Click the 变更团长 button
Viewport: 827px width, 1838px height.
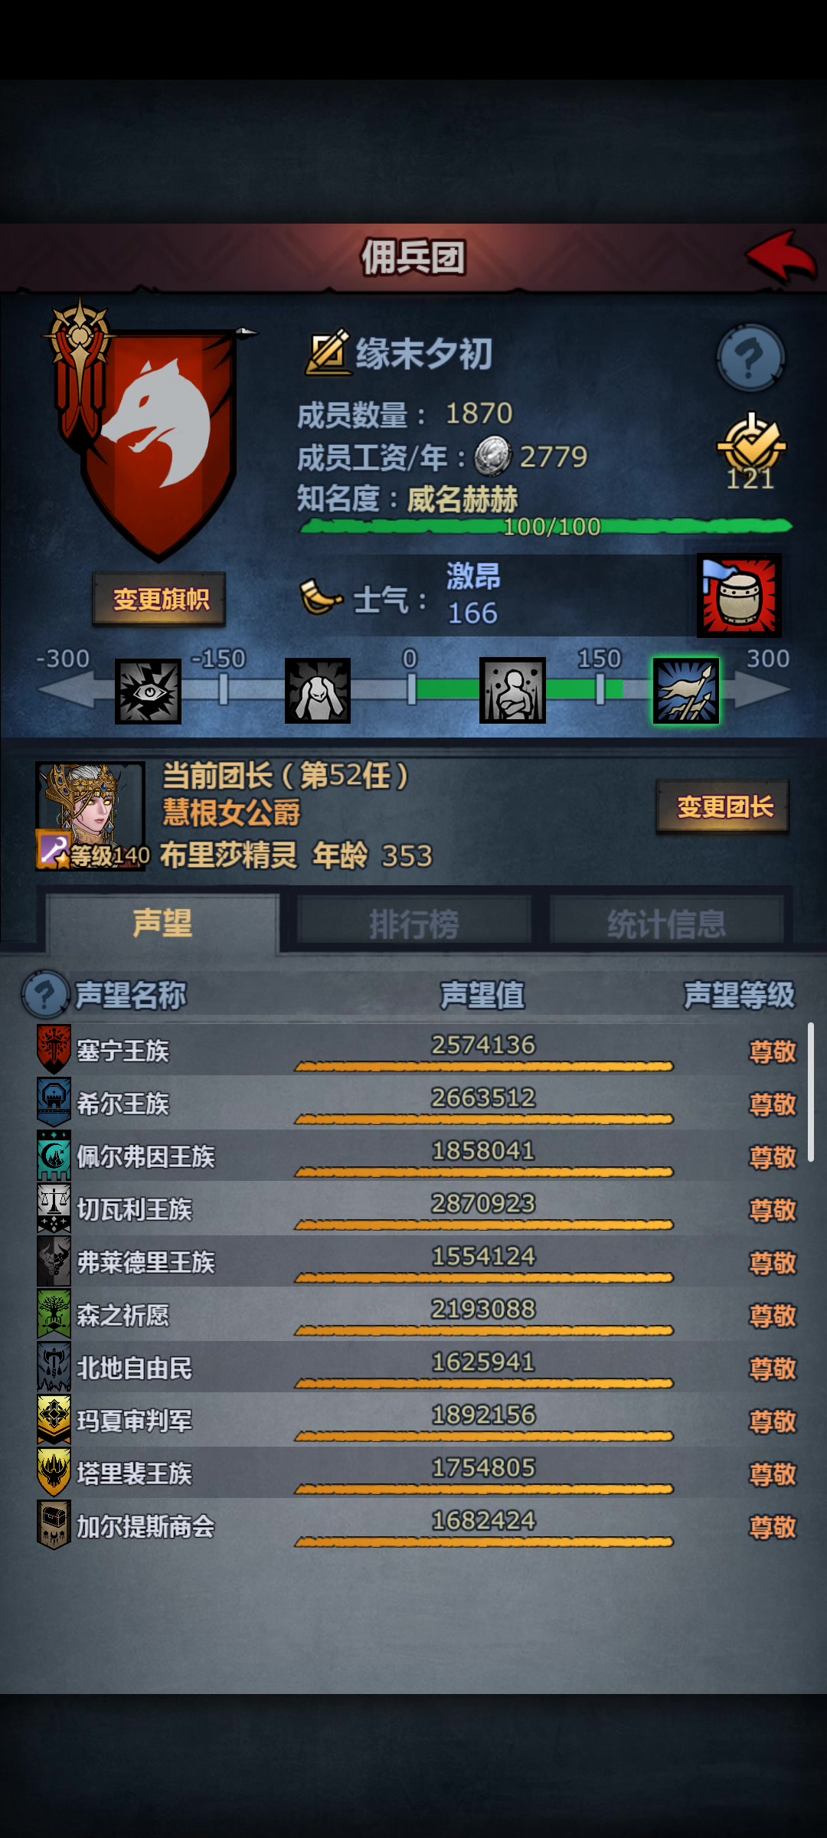(x=724, y=806)
